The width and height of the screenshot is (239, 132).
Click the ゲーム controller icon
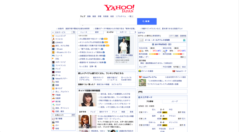53,75
